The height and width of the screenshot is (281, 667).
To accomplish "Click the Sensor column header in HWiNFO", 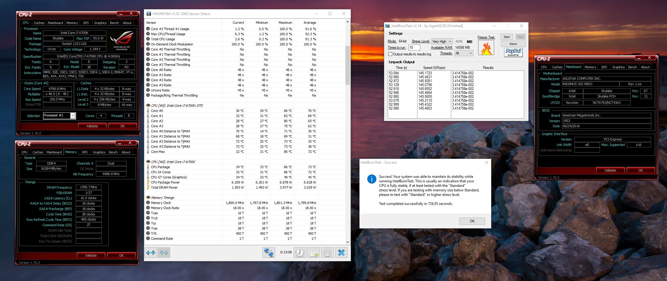I will [x=183, y=23].
